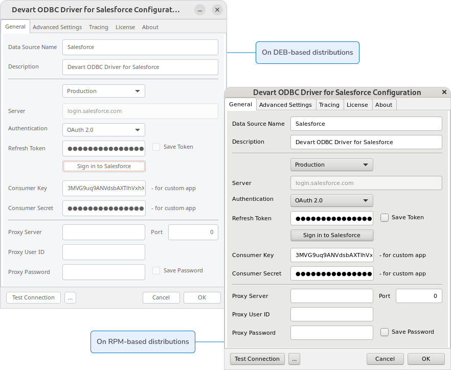Close the DEB-based configuration window
The height and width of the screenshot is (370, 451).
pyautogui.click(x=217, y=10)
